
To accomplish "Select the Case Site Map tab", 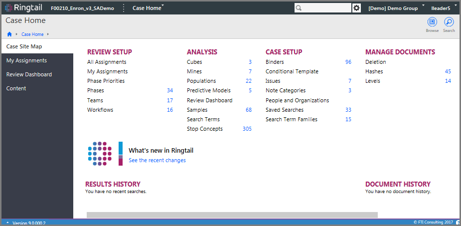I will 37,46.
